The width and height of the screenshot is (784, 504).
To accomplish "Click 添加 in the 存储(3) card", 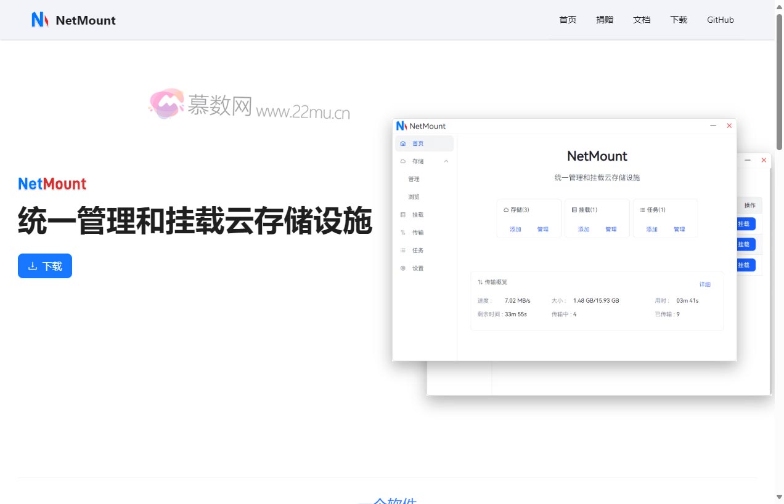I will [x=515, y=228].
